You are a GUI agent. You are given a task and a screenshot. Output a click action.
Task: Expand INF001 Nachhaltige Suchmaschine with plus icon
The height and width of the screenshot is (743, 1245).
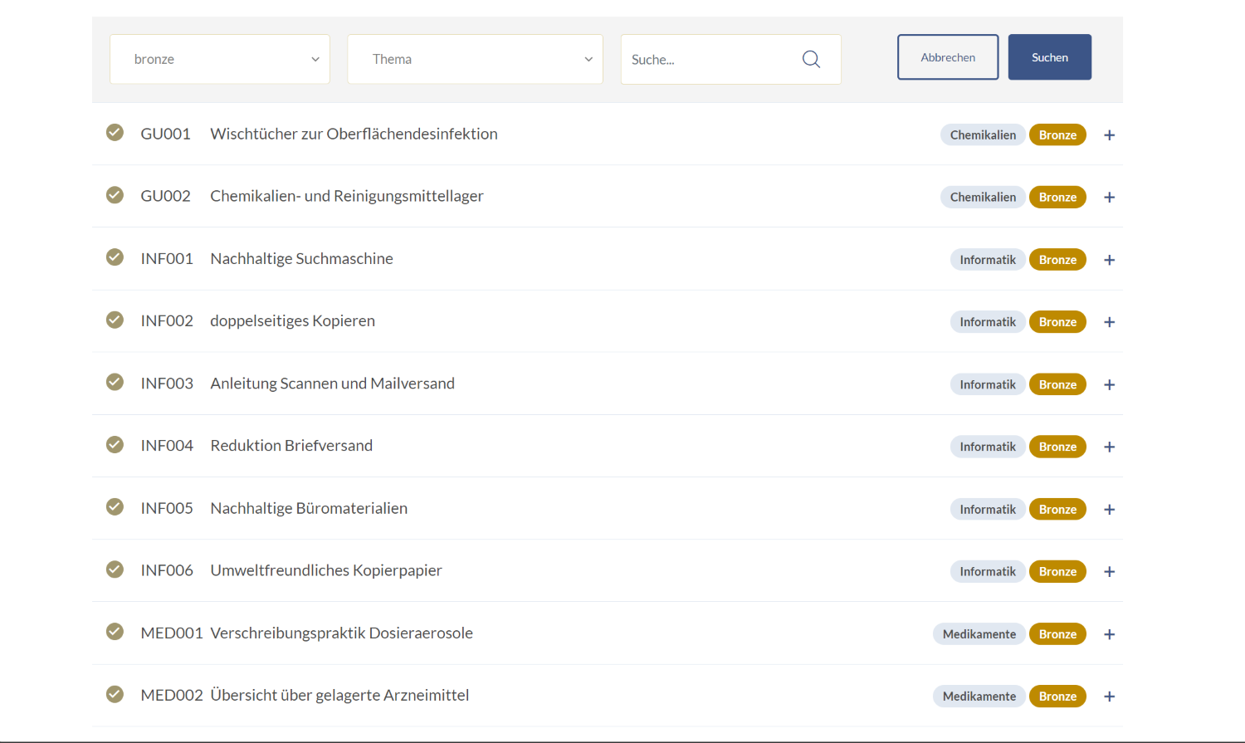(1109, 260)
